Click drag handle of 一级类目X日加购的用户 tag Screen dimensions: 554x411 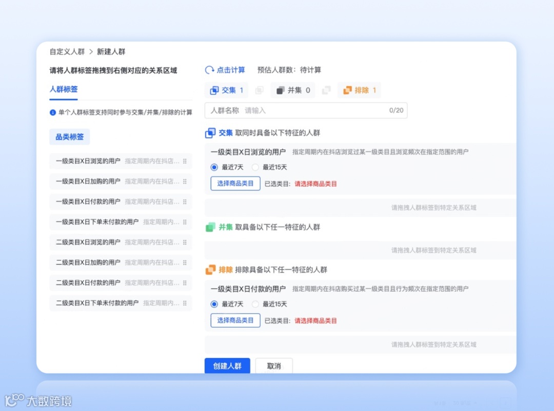click(185, 181)
